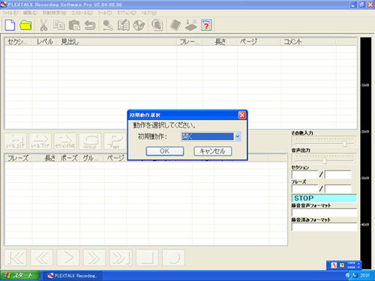375x281 pixels.
Task: Click the selected 開く value in combo box
Action: (x=208, y=136)
